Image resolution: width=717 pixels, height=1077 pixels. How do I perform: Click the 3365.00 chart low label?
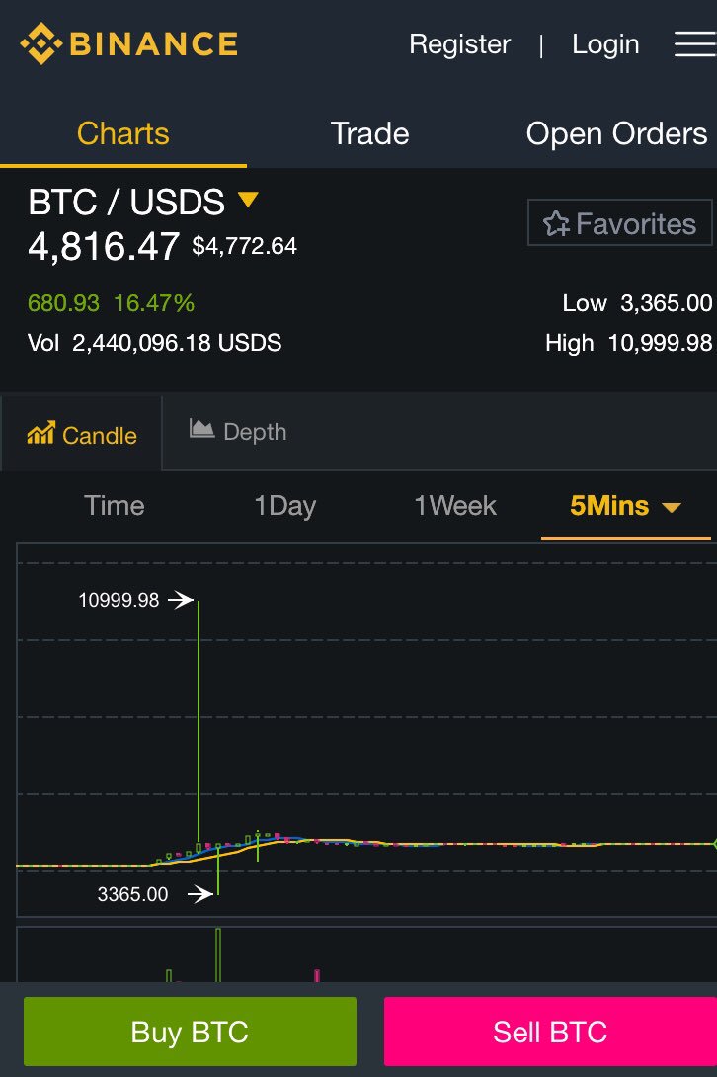(x=132, y=894)
